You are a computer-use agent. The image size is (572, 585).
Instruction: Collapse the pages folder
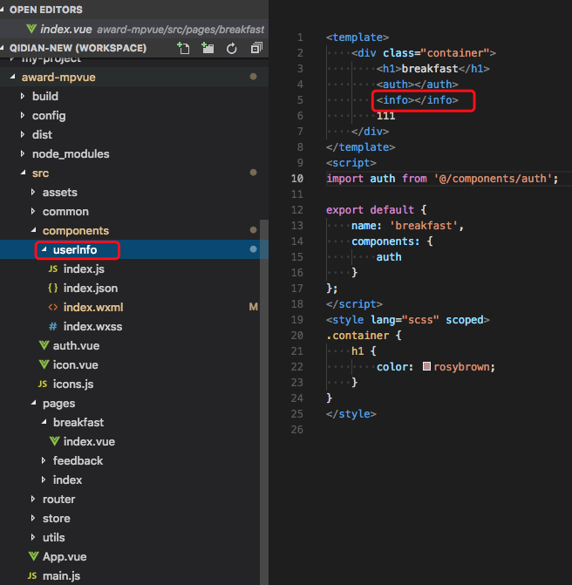(x=34, y=404)
